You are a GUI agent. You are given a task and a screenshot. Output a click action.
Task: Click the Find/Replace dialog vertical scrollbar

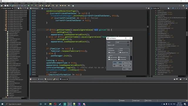131,50
